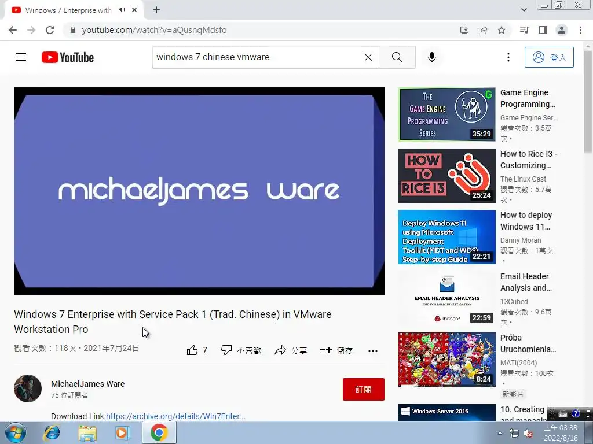Go back to the previous page
This screenshot has height=444, width=593.
click(x=13, y=30)
